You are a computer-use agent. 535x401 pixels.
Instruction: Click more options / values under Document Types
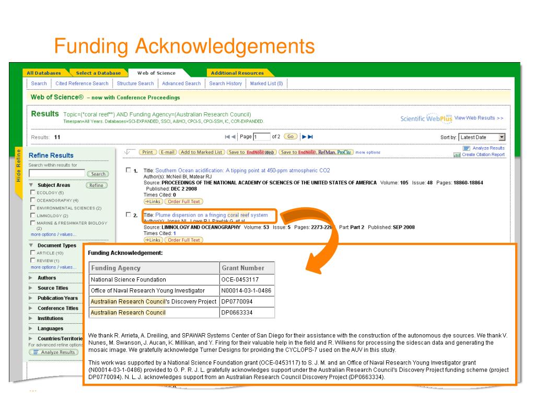(54, 267)
